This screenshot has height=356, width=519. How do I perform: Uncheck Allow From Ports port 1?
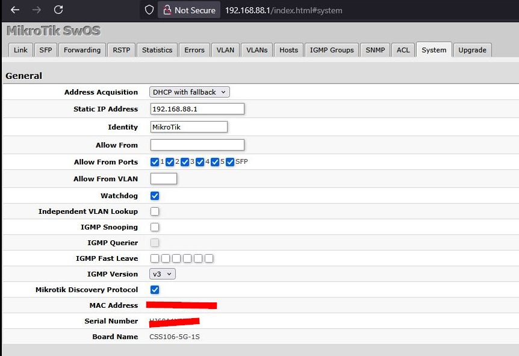155,162
